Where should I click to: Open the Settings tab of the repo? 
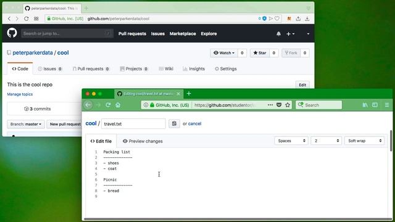point(226,68)
